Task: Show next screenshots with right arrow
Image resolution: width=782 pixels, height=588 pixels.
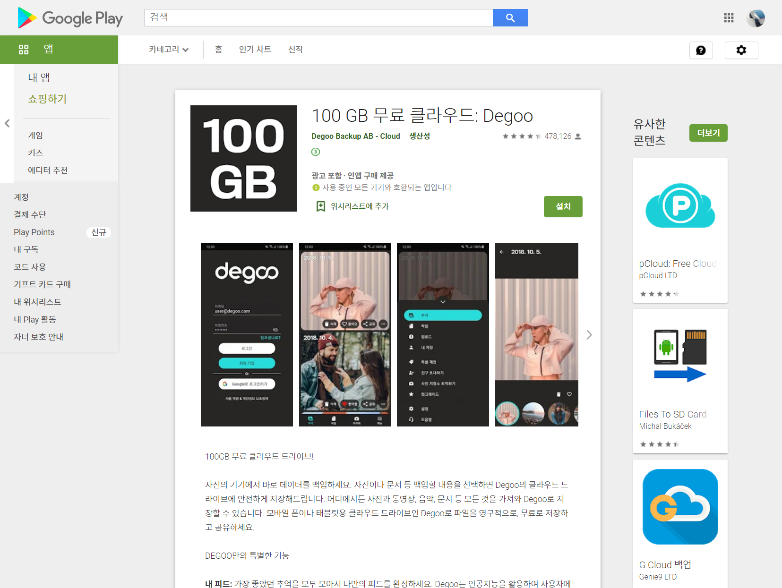Action: point(589,335)
